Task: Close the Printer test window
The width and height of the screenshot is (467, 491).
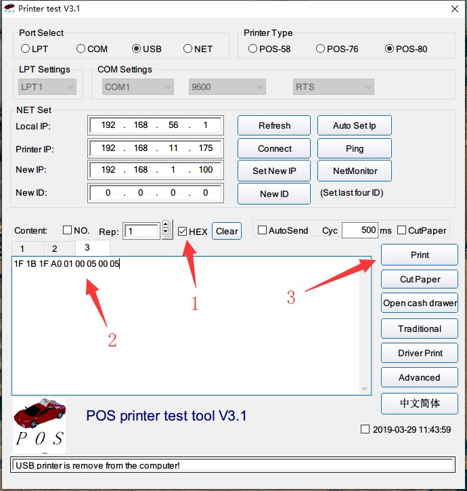Action: [x=453, y=9]
